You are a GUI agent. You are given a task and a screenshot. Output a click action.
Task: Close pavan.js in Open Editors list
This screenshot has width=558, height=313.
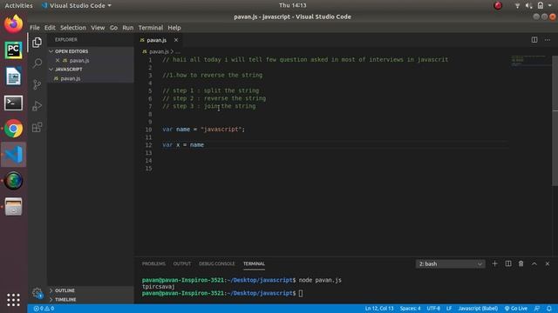(x=58, y=60)
